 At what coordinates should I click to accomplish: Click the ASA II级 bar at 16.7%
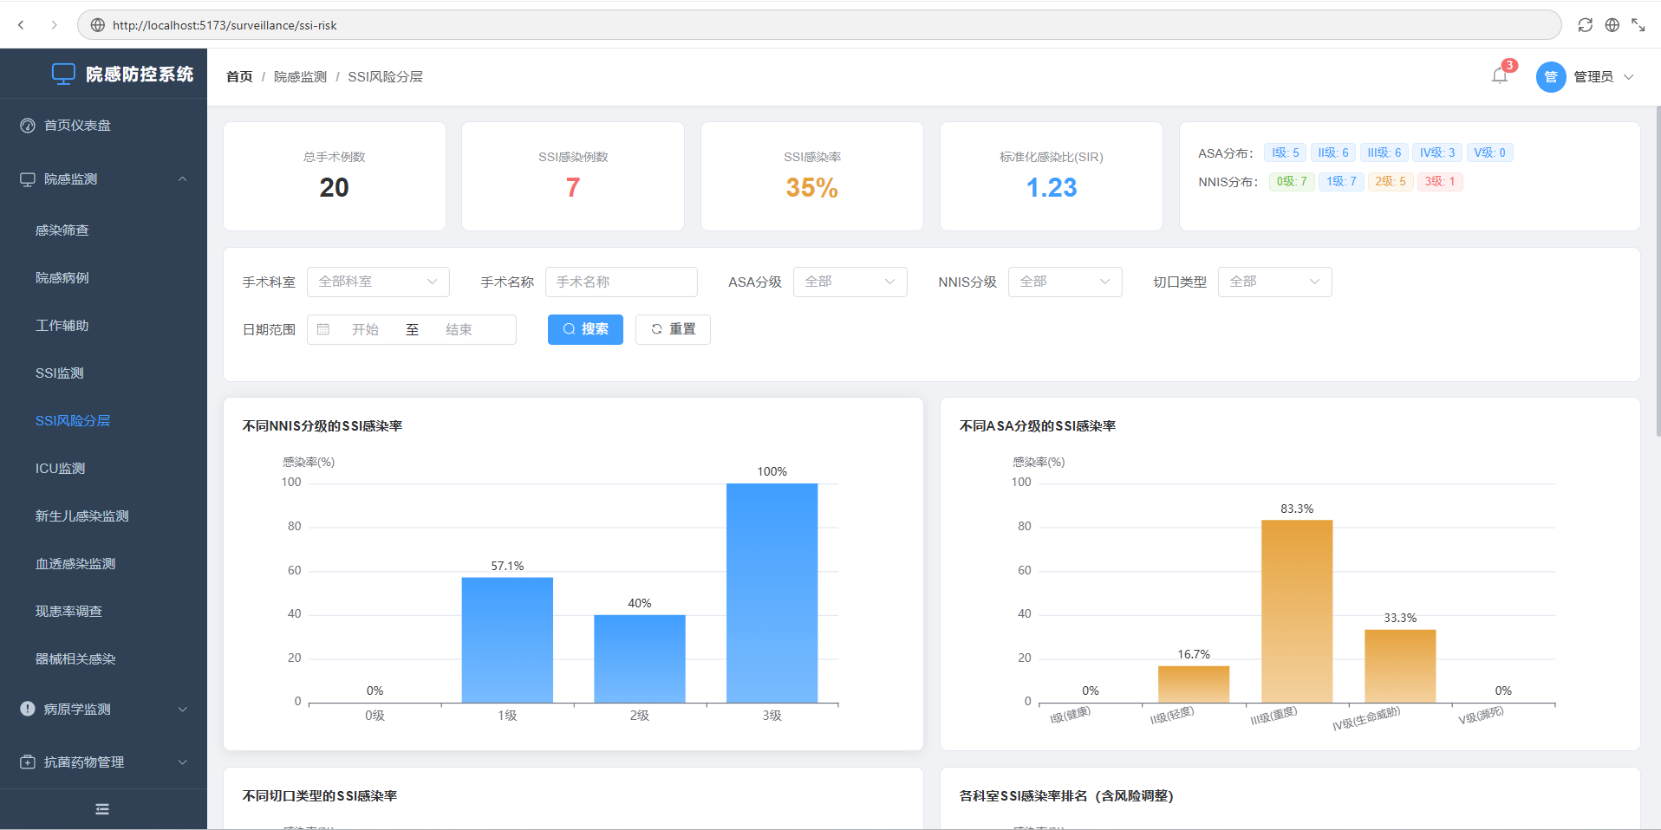(x=1194, y=684)
